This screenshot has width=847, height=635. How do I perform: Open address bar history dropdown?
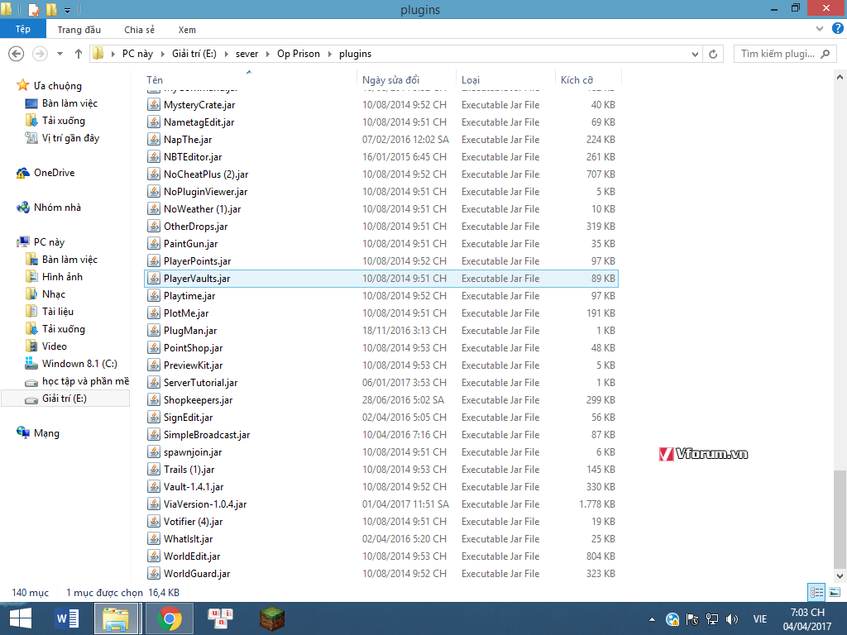(695, 54)
